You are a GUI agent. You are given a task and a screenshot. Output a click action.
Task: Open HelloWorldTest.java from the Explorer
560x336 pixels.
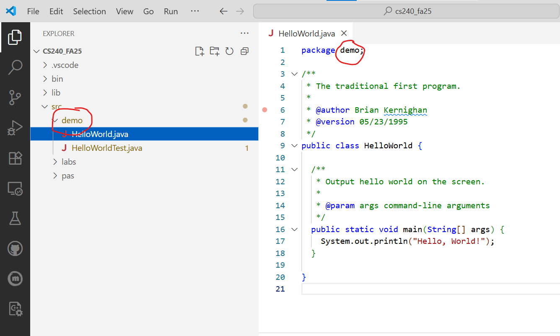tap(144, 148)
